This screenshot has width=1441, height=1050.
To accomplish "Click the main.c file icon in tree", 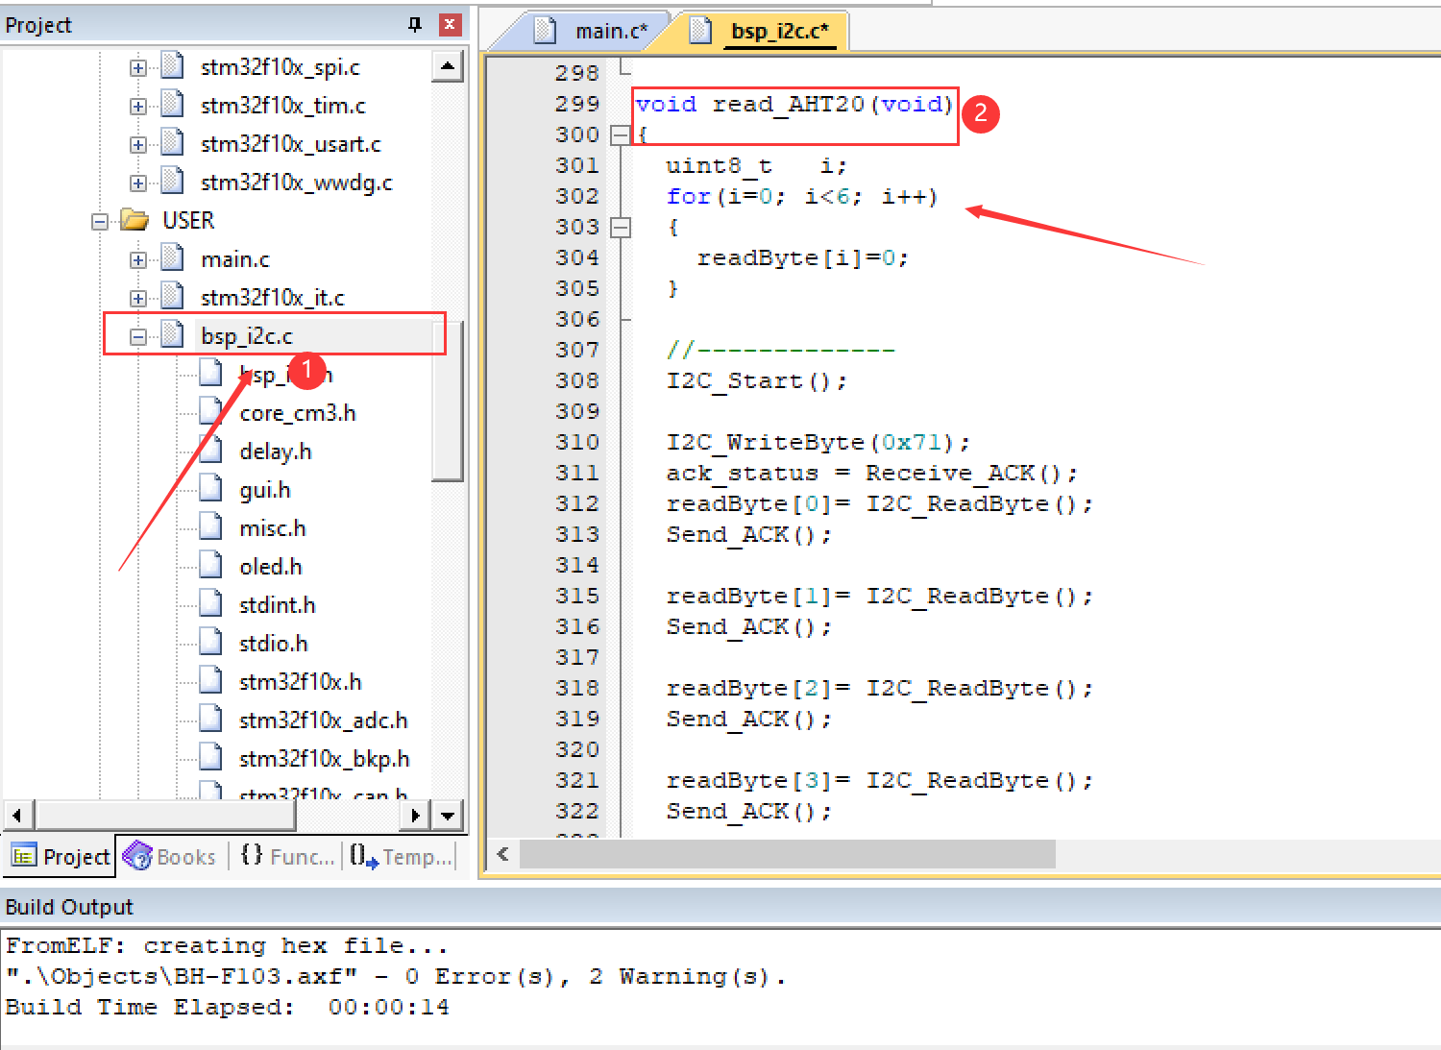I will pyautogui.click(x=173, y=257).
